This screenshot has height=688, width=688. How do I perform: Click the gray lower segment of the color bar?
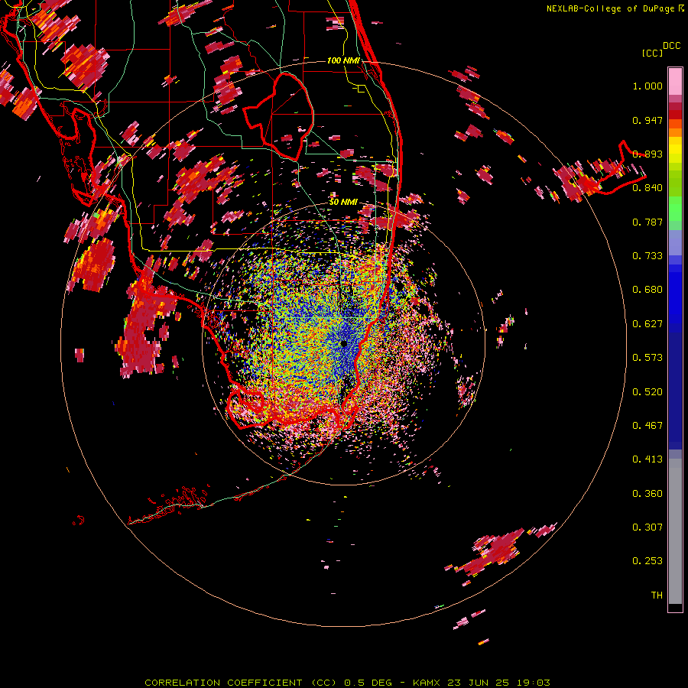[x=675, y=531]
